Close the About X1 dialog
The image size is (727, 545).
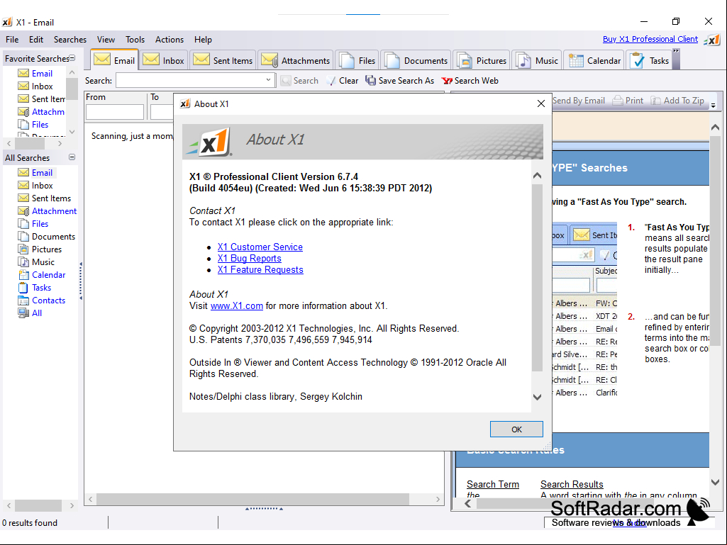(x=541, y=103)
